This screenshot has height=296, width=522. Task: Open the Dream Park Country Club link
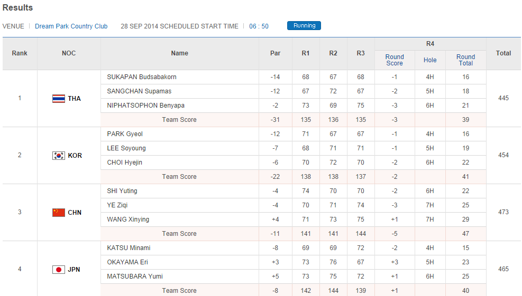tap(71, 26)
